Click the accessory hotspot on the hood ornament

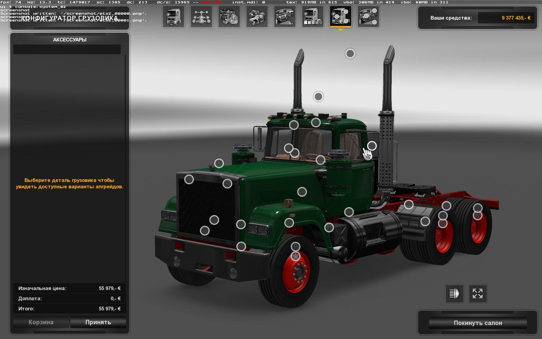219,163
